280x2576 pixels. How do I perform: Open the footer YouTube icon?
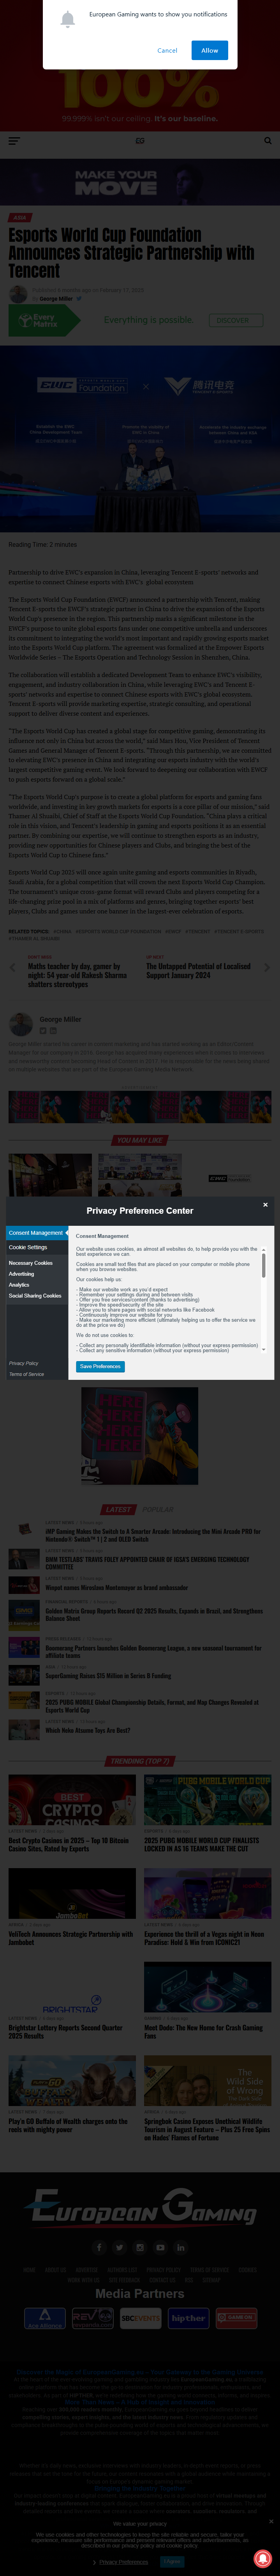(x=160, y=2247)
